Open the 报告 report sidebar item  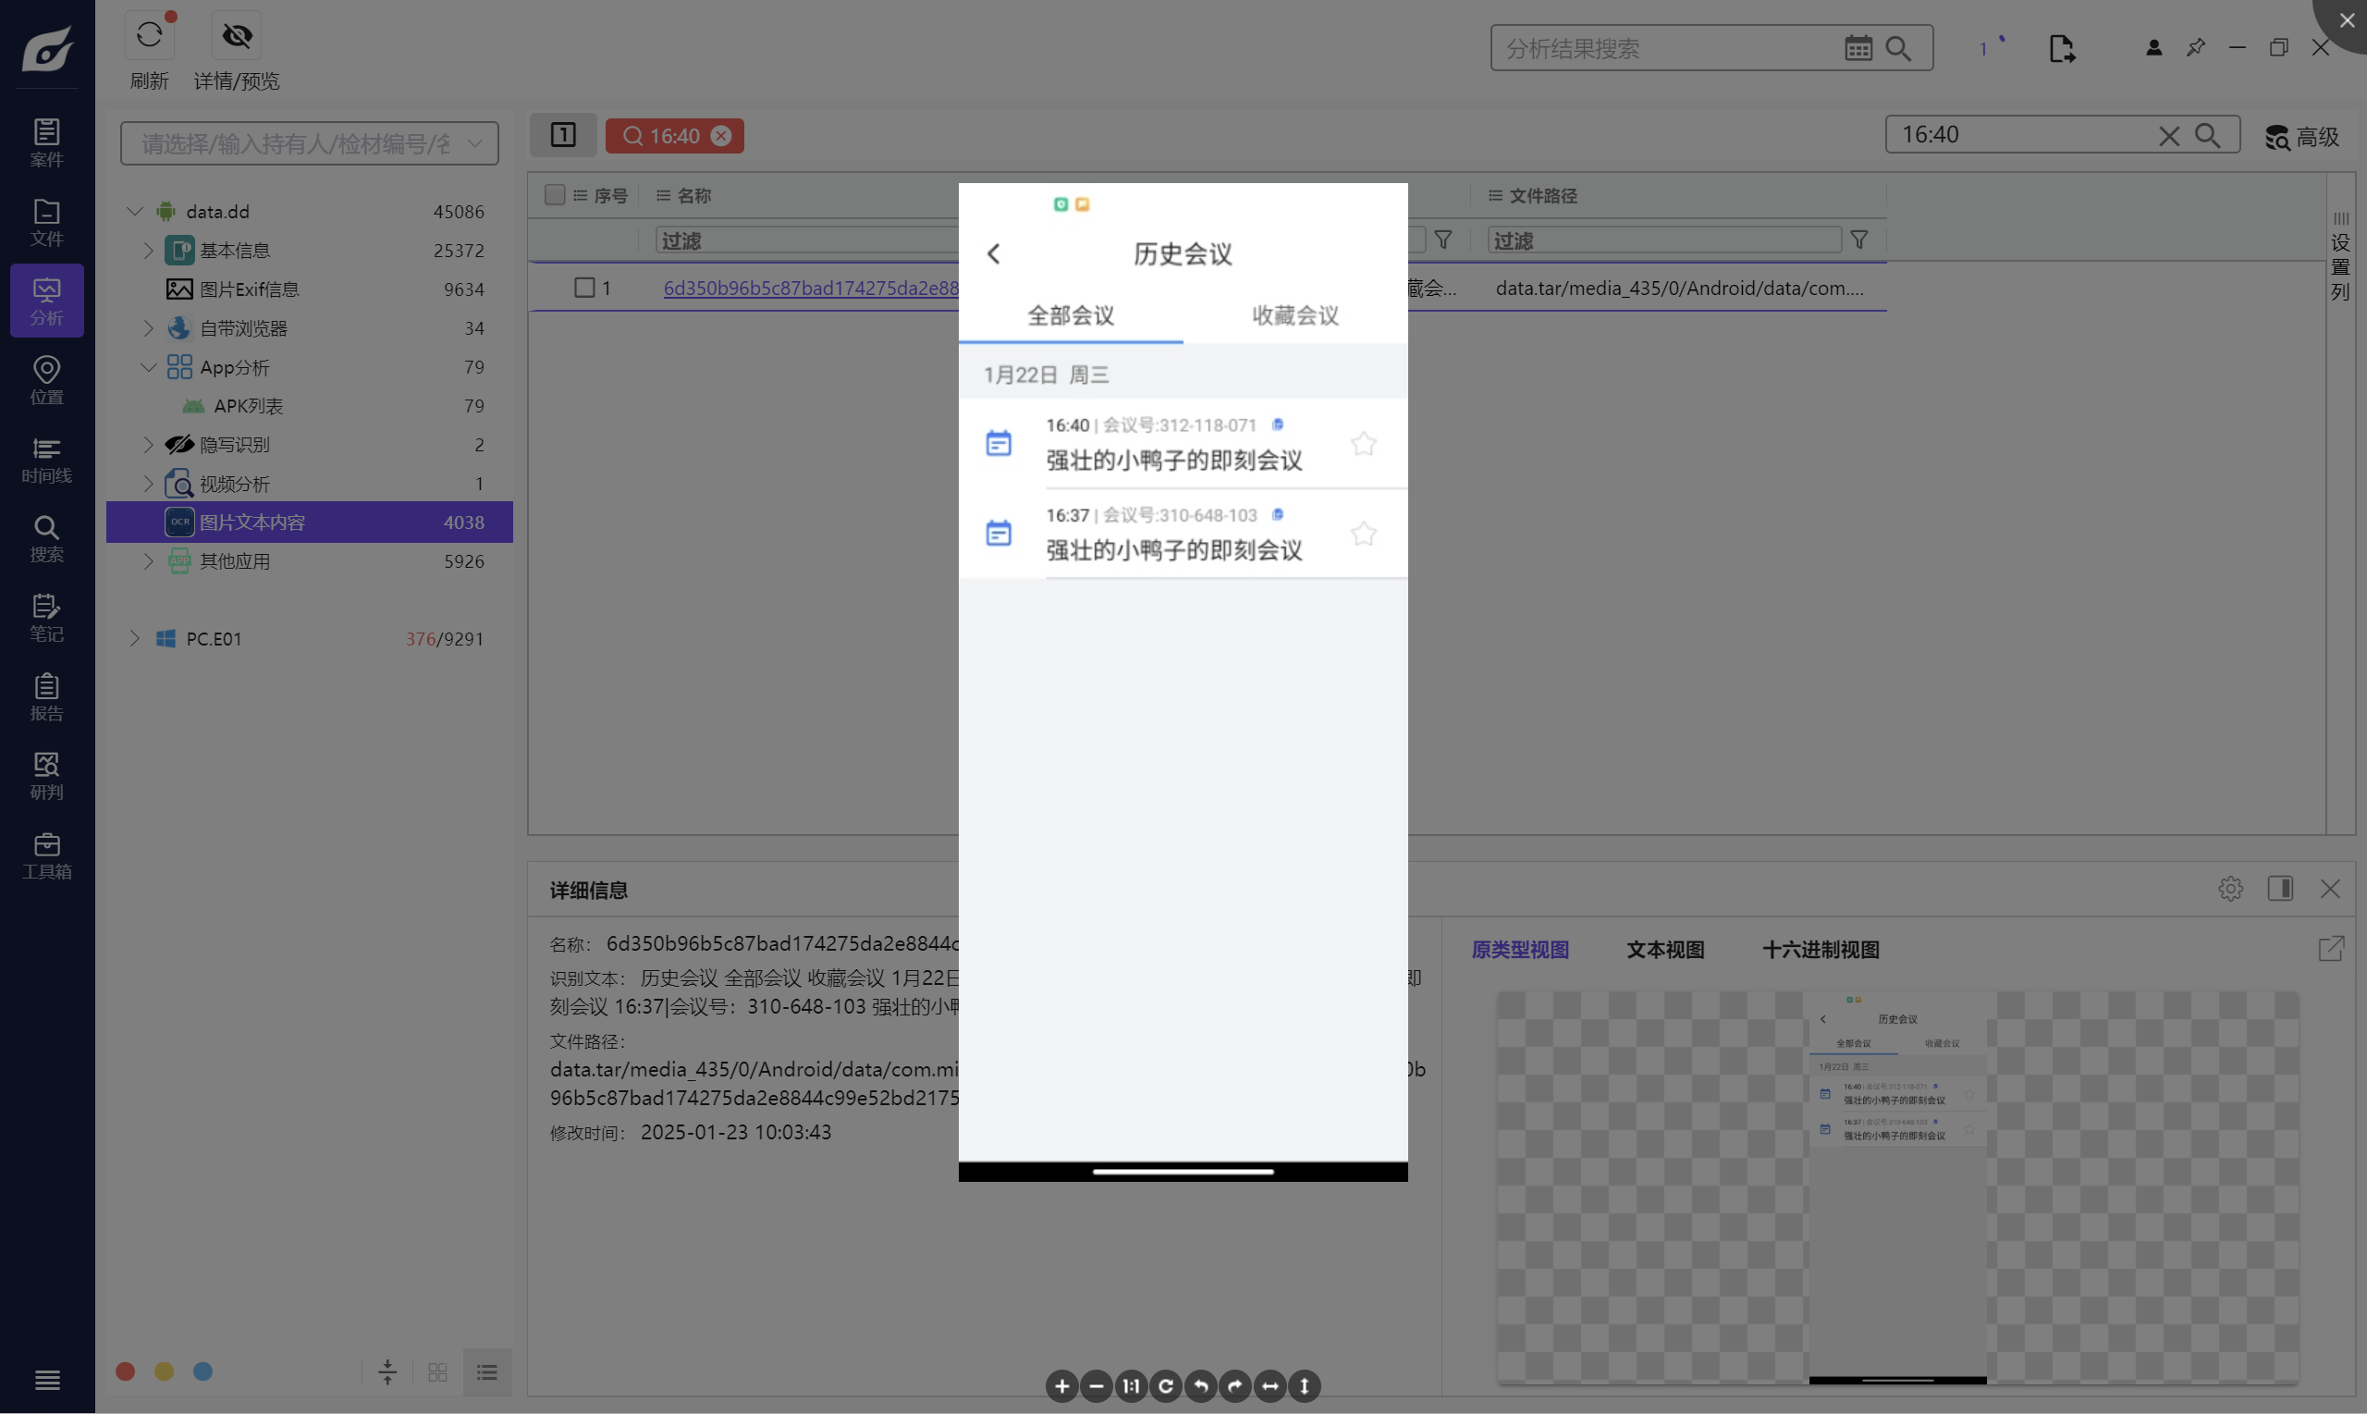[46, 696]
